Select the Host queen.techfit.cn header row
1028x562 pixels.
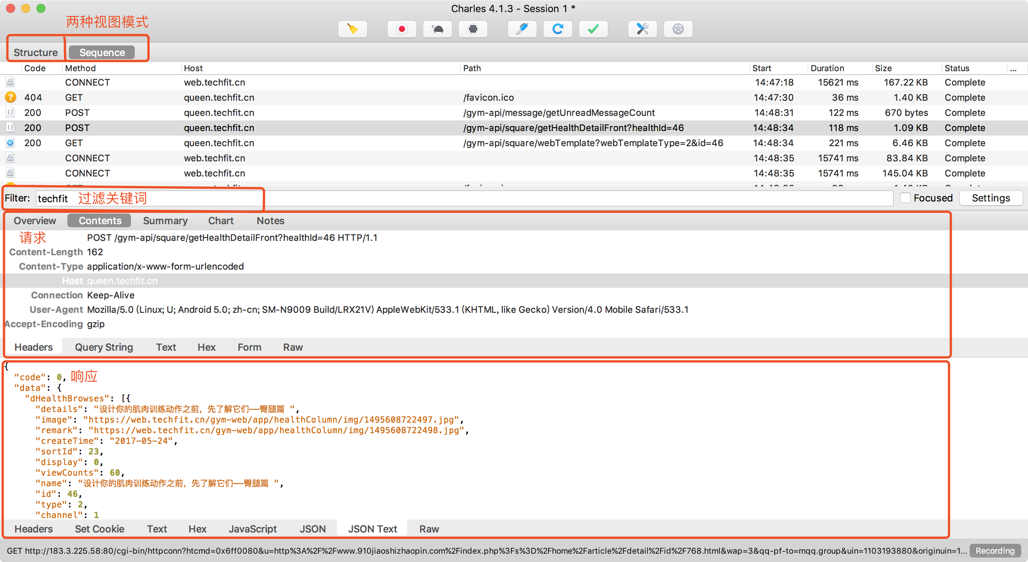(514, 281)
